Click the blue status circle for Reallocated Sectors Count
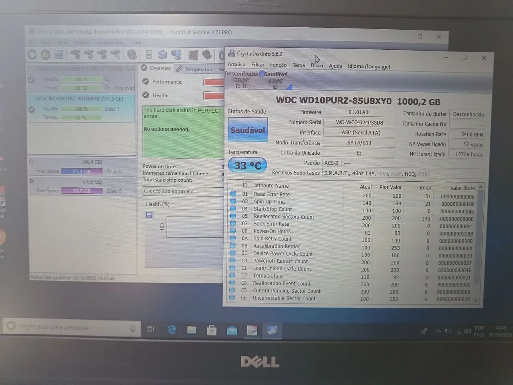The width and height of the screenshot is (513, 385). pos(233,216)
